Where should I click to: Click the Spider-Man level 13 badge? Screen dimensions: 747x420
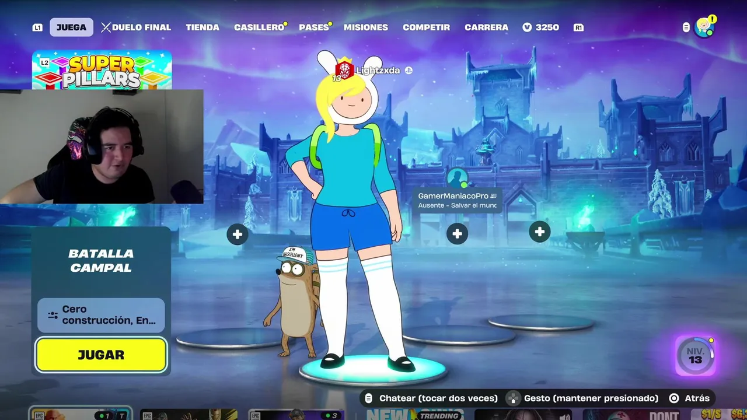(344, 71)
